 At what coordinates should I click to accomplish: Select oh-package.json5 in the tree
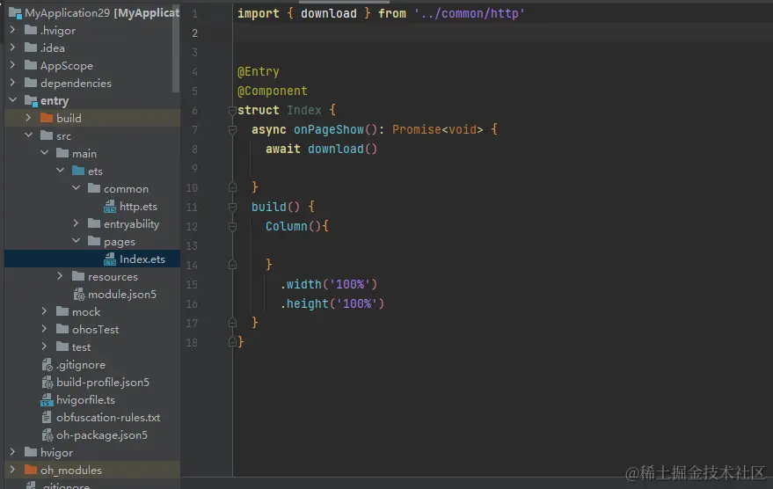tap(101, 435)
